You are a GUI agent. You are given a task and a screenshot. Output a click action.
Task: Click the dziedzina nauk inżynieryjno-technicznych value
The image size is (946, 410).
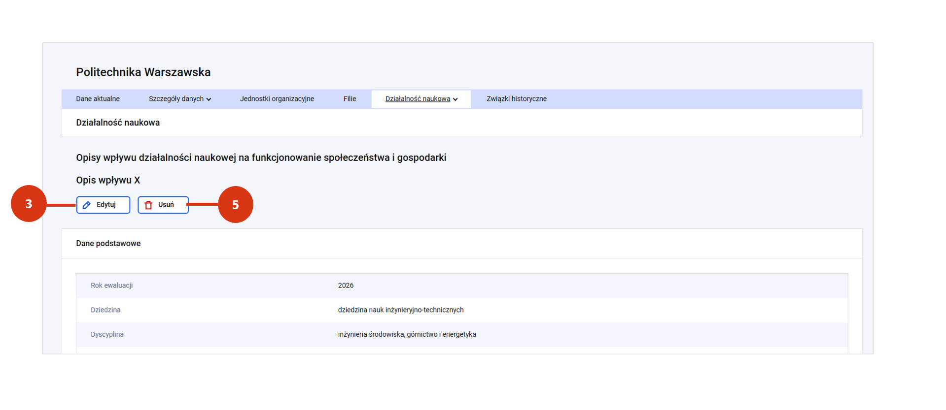tap(400, 310)
